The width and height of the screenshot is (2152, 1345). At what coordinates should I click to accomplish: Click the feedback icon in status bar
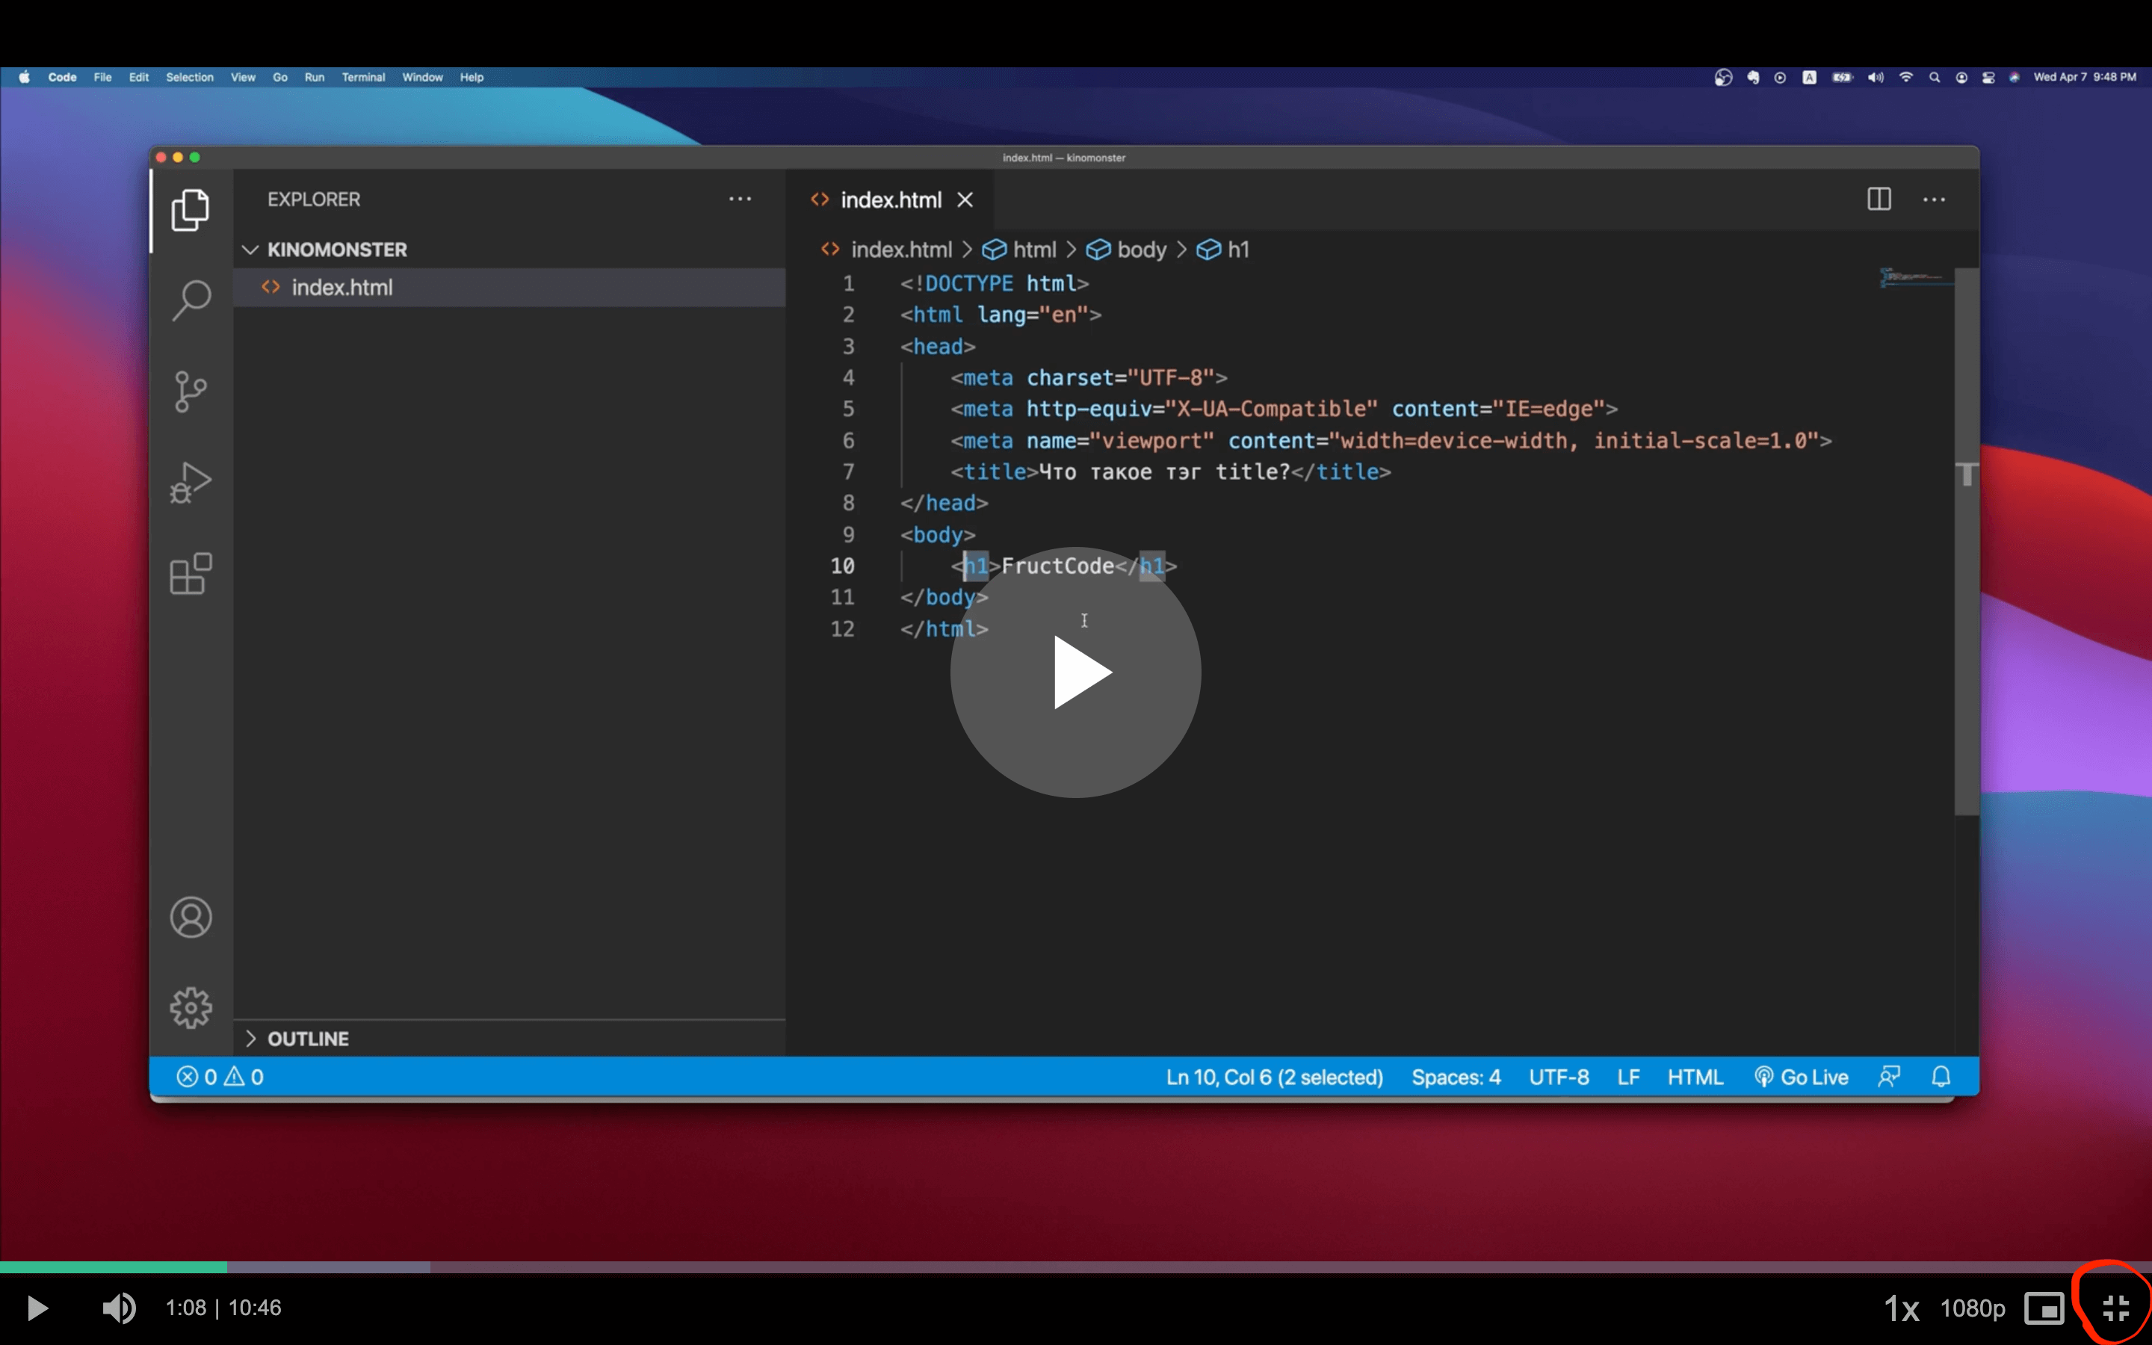click(1889, 1077)
